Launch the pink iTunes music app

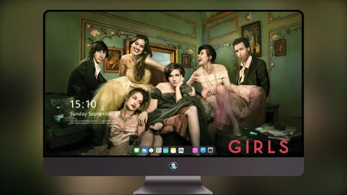pos(195,151)
